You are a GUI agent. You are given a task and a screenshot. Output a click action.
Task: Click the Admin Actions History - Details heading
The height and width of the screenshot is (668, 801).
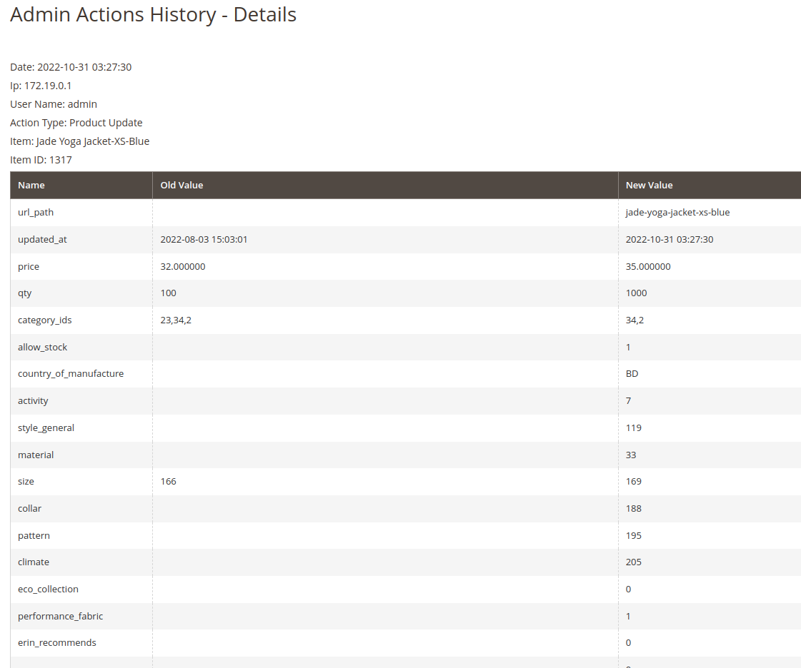(x=153, y=15)
